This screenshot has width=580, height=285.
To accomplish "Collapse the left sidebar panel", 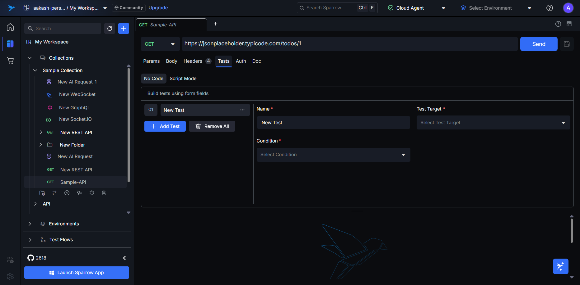I will point(124,258).
